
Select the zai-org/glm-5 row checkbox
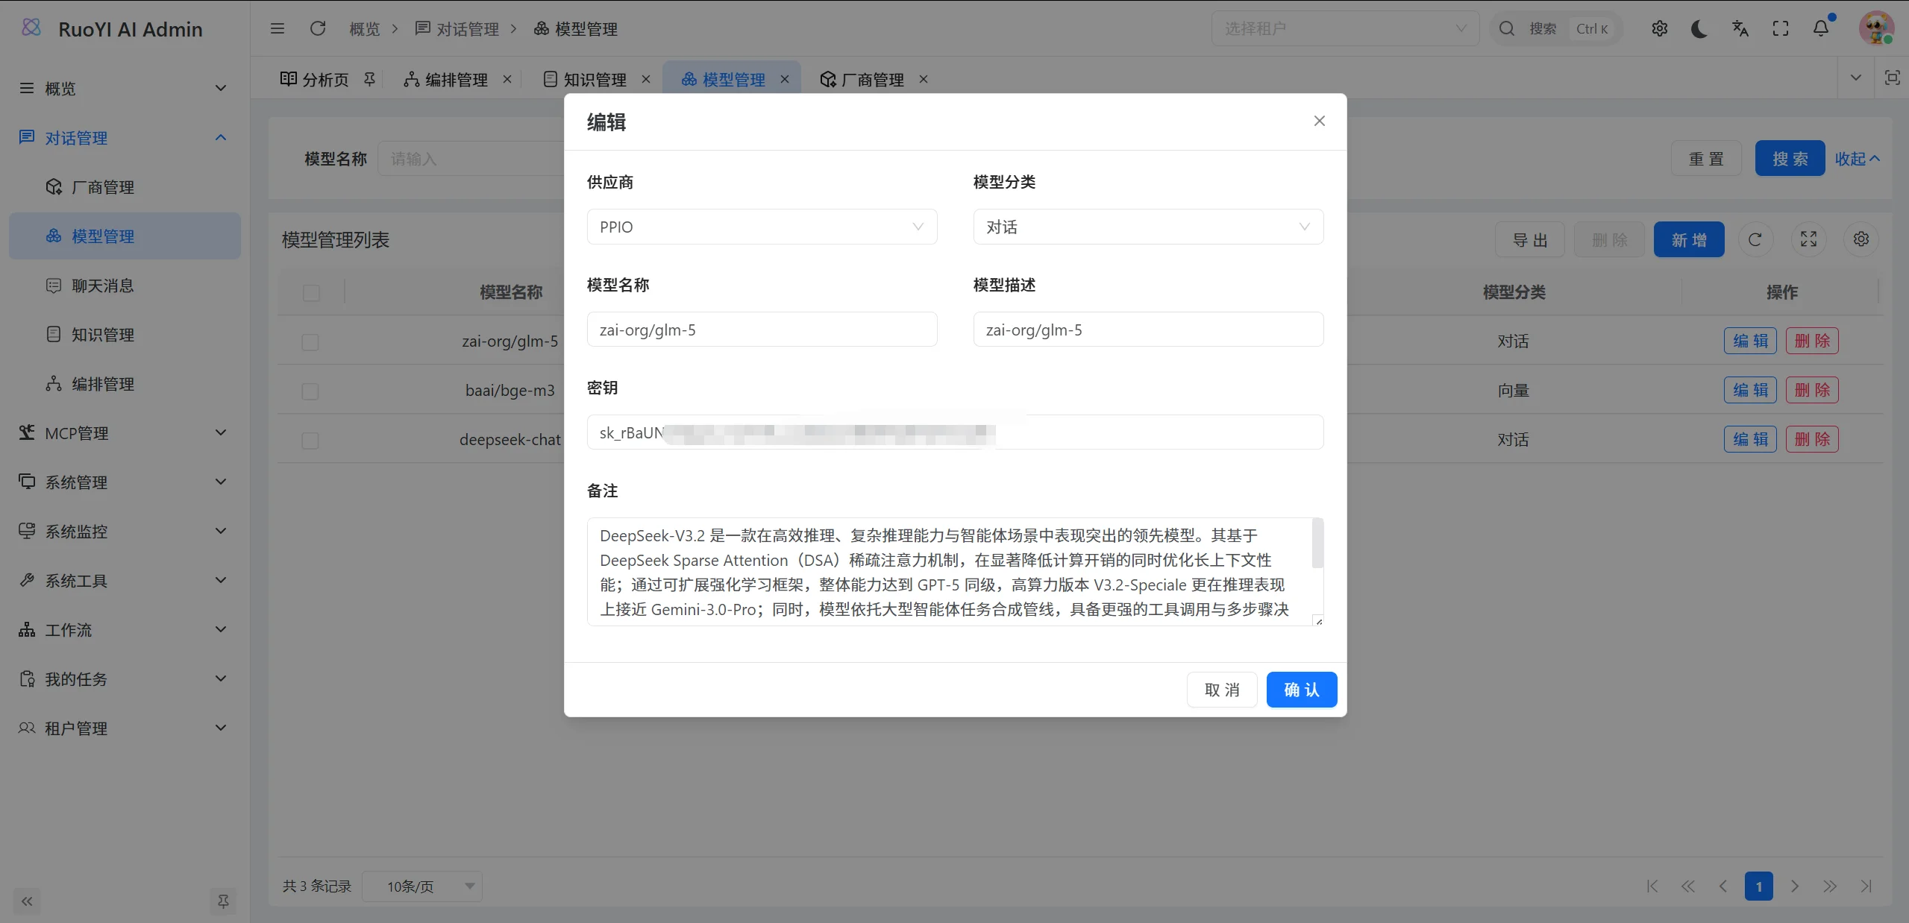coord(310,342)
